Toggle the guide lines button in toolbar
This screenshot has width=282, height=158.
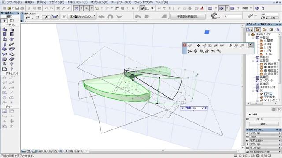point(76,8)
